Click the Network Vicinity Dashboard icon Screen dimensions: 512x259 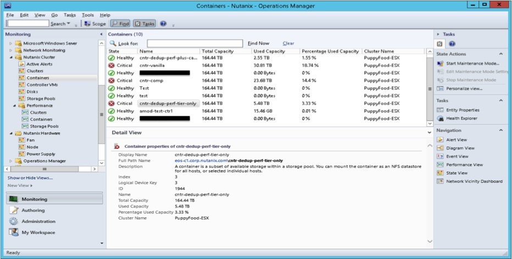[x=440, y=182]
